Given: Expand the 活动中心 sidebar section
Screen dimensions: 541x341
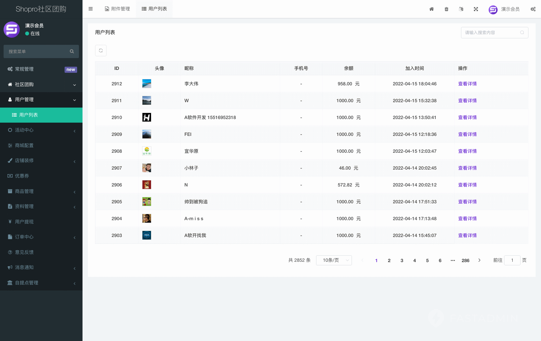Looking at the screenshot, I should (x=41, y=130).
